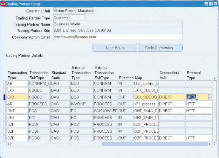Click OUT direction in the ECX CBODO row

coord(125,97)
